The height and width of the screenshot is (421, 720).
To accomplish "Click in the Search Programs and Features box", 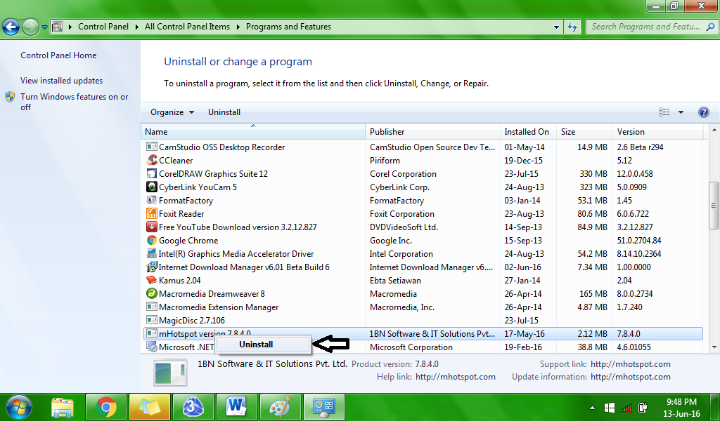I will pos(645,27).
